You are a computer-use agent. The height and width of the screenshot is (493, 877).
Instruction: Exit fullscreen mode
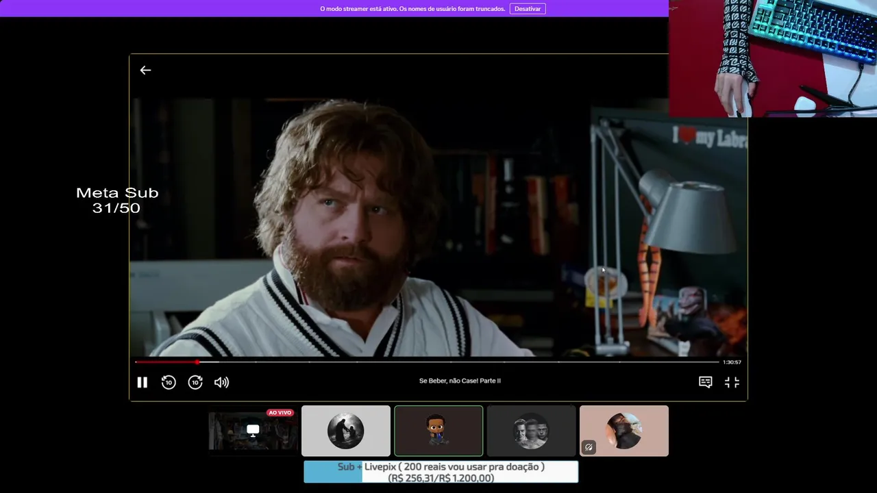732,382
